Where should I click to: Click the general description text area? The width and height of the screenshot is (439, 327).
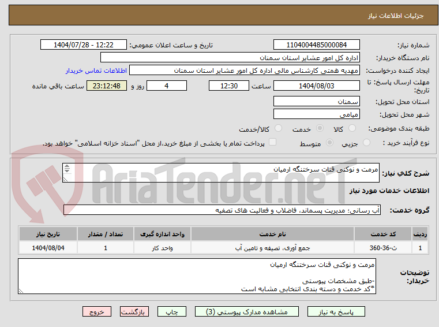click(221, 173)
